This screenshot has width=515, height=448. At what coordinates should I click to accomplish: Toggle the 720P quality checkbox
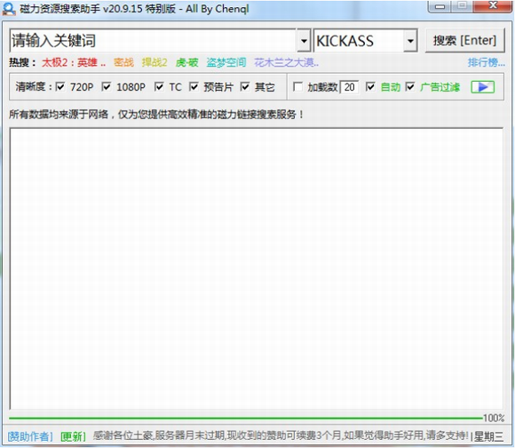click(x=60, y=87)
